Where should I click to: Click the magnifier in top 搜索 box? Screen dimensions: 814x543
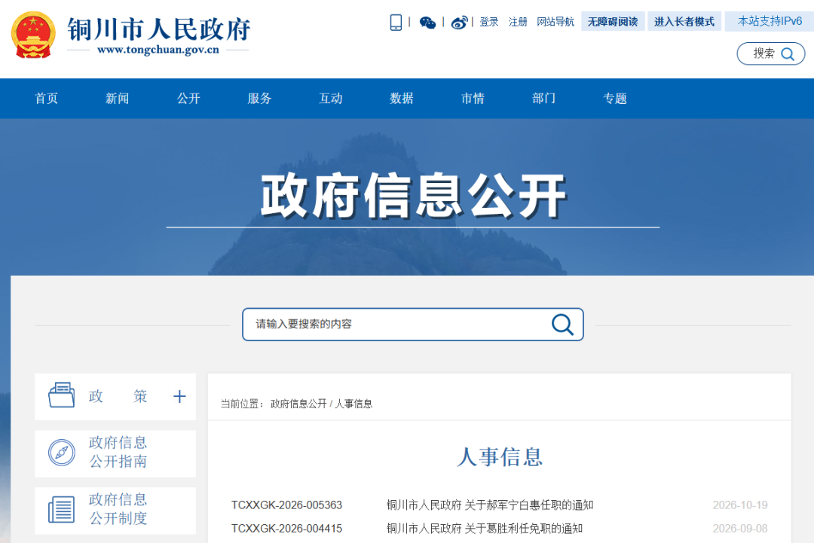coord(788,54)
